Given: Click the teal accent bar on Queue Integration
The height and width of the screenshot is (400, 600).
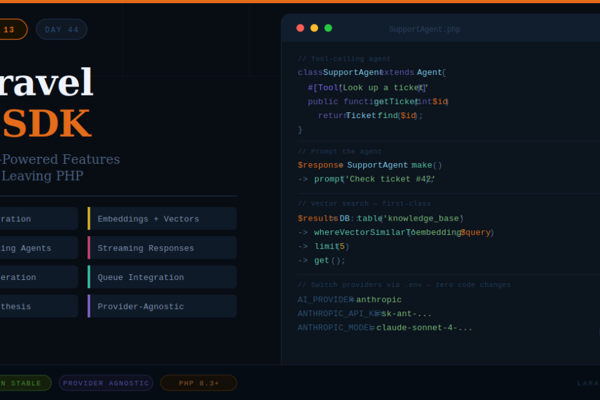Looking at the screenshot, I should [x=89, y=277].
